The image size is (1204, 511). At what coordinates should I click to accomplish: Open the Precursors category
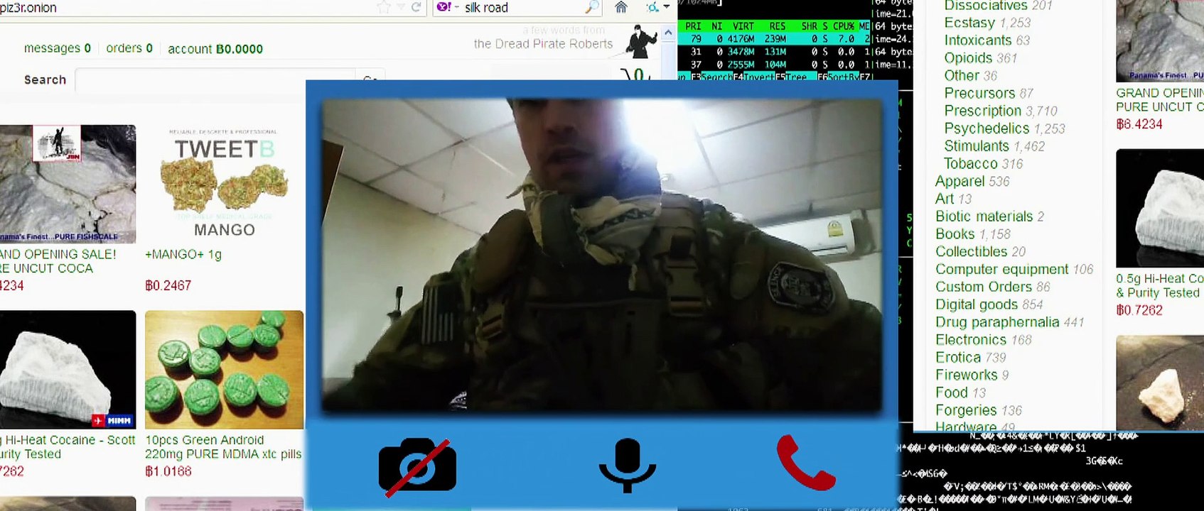989,93
